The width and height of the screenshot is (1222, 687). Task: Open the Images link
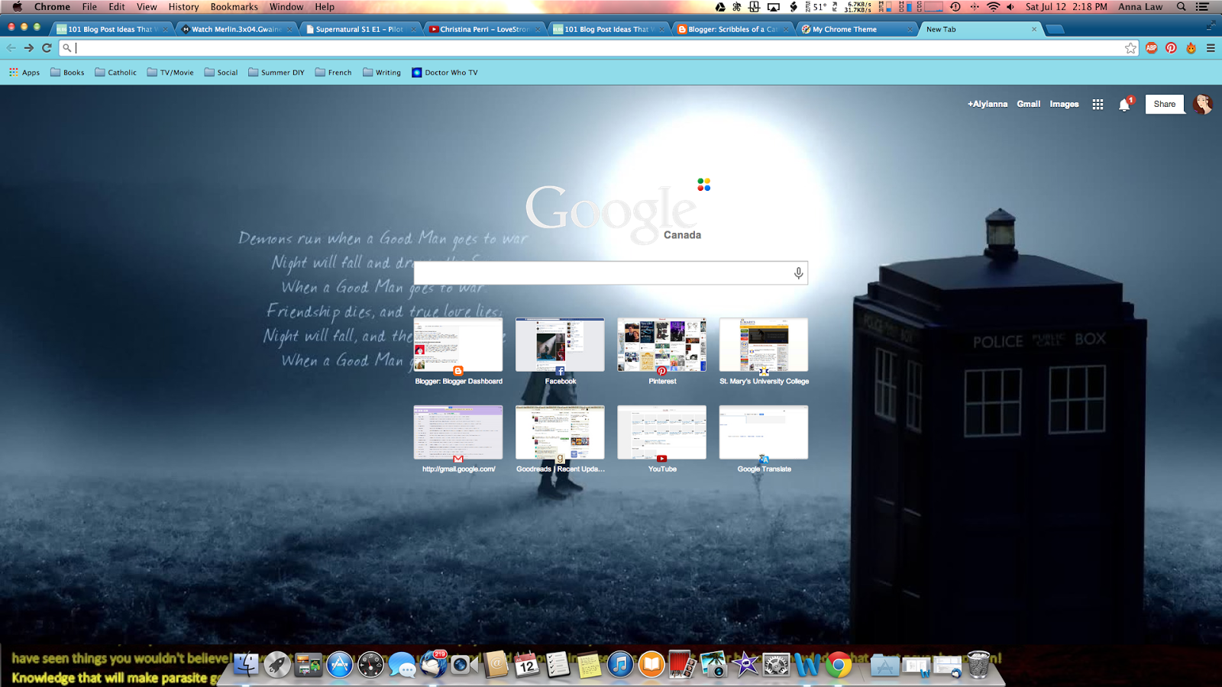coord(1064,105)
